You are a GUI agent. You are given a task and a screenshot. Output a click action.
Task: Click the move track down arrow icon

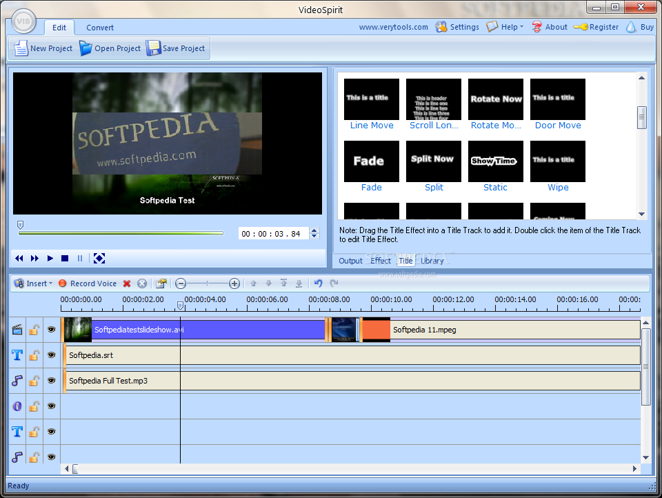(x=268, y=283)
